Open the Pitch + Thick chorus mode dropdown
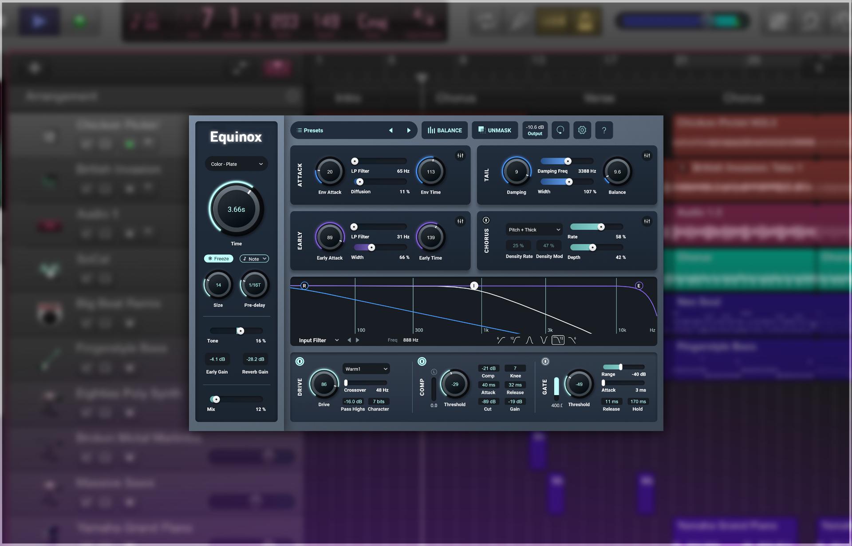The width and height of the screenshot is (852, 546). click(x=534, y=229)
